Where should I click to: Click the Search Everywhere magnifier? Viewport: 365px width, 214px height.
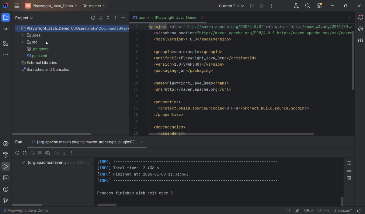coord(308,6)
